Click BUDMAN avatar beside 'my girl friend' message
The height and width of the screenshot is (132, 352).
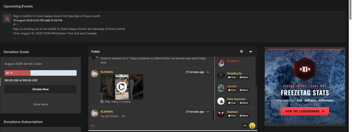(x=94, y=113)
